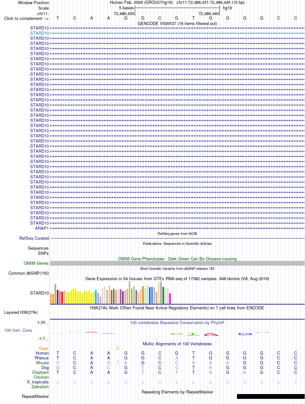Click the '5 bases' scale bar text
305x404 pixels.
click(x=126, y=8)
